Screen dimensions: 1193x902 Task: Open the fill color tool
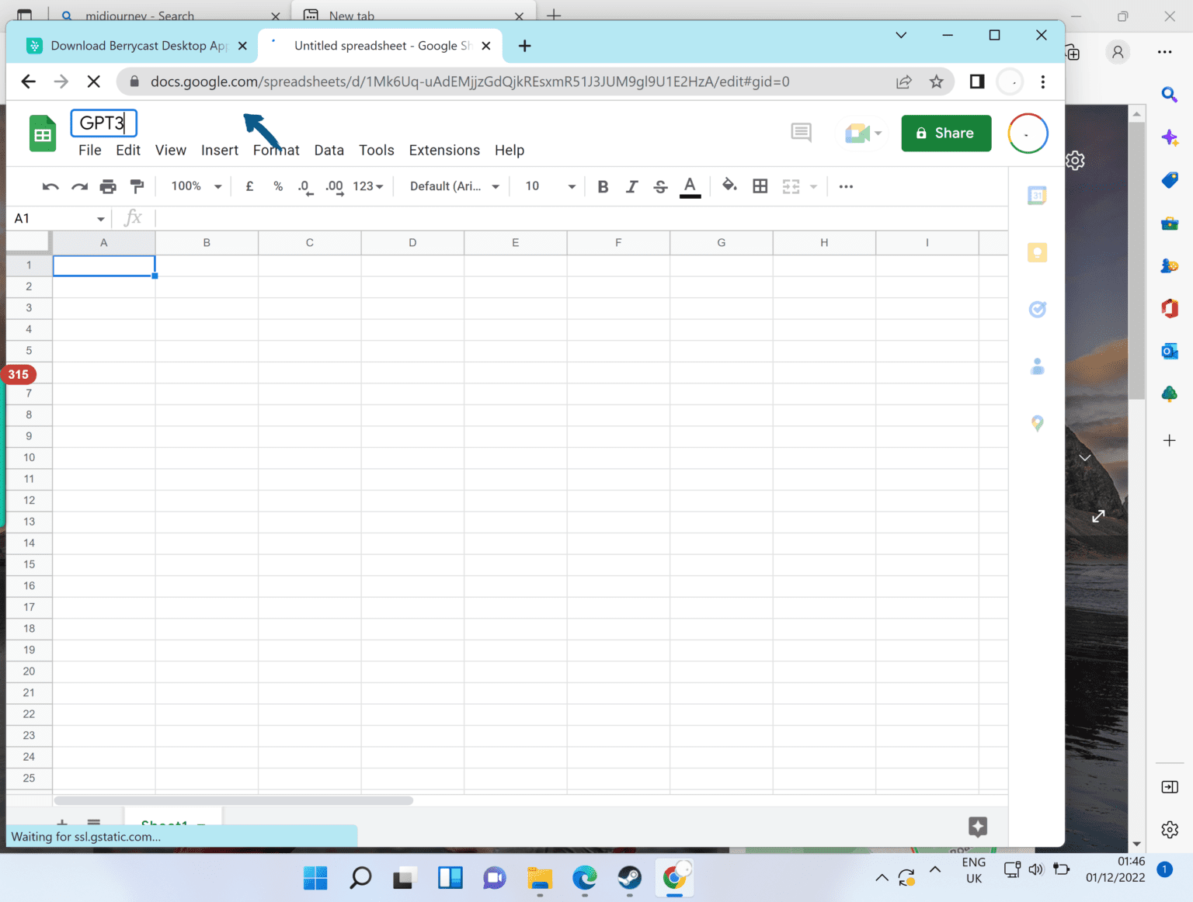tap(729, 186)
